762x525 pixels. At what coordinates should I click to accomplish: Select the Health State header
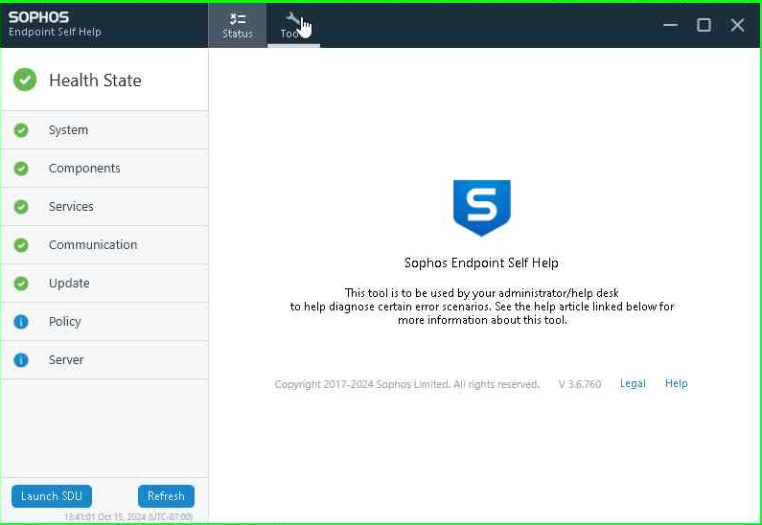point(95,80)
